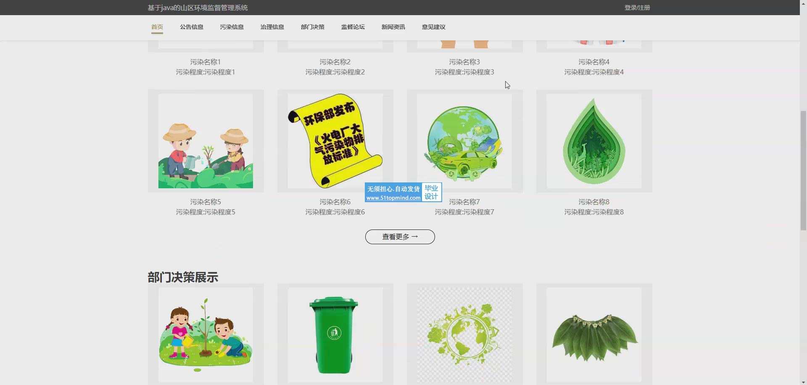Select the green eco globe thumbnail
This screenshot has width=807, height=385.
pos(464,335)
